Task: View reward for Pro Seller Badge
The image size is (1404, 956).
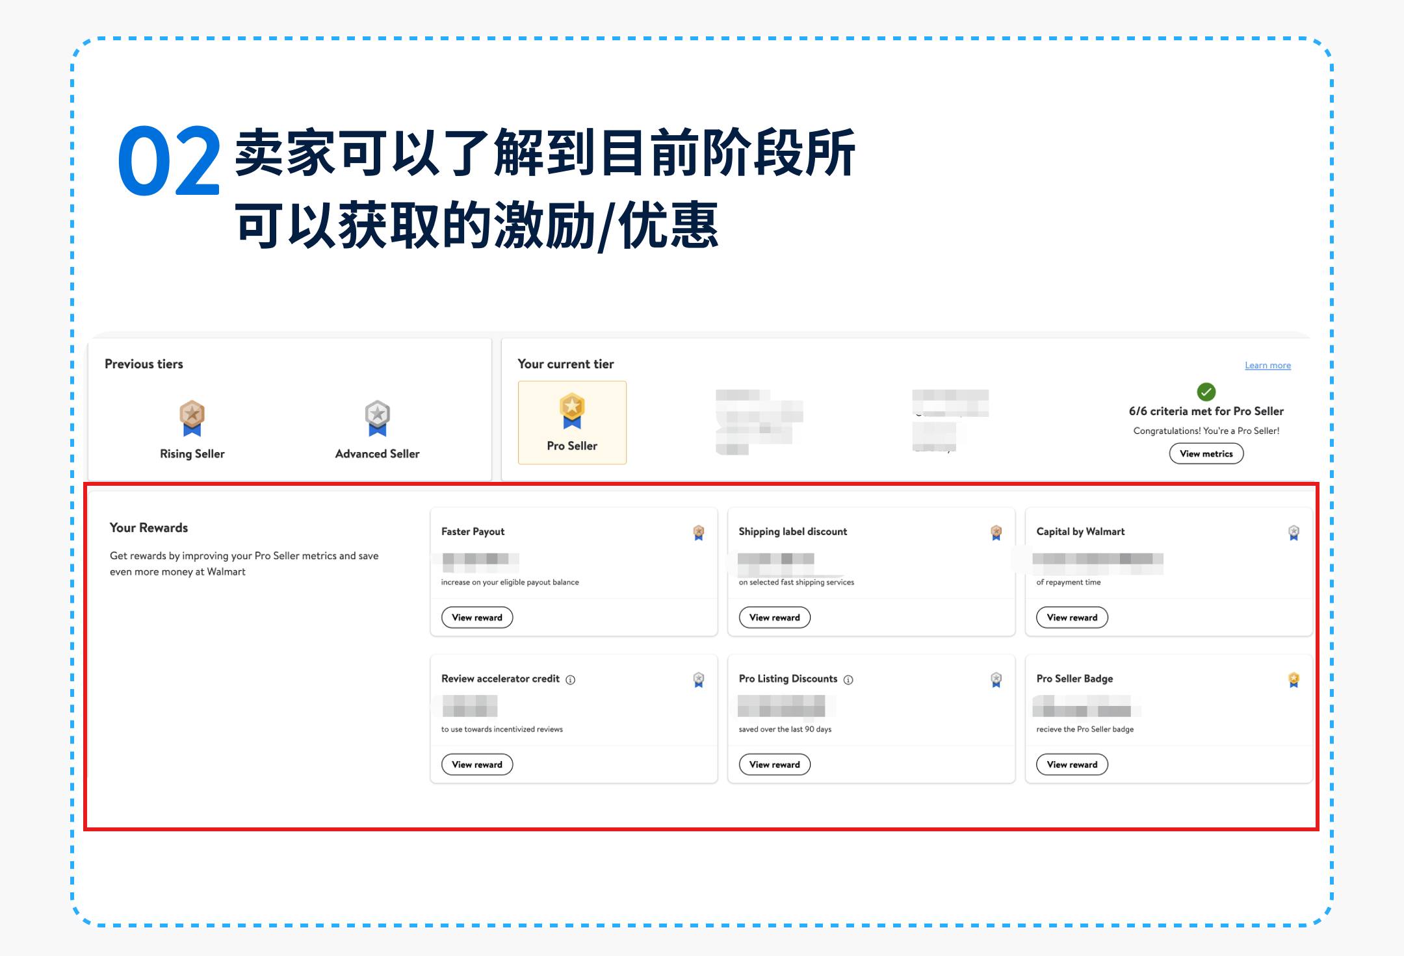Action: [1071, 764]
